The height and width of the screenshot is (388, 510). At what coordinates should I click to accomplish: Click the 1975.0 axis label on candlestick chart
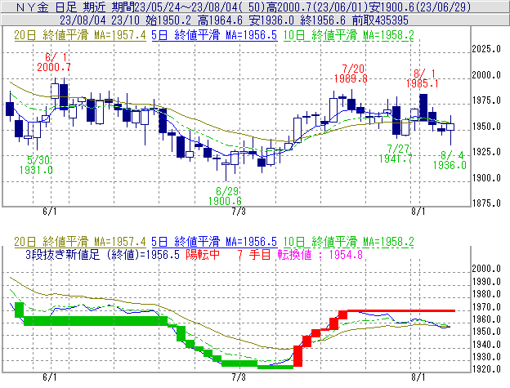[486, 100]
